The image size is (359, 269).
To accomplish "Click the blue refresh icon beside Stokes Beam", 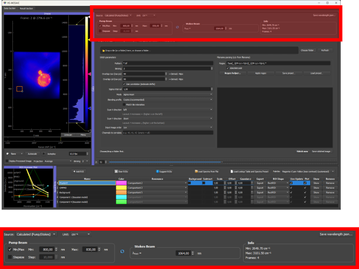I will click(122, 251).
